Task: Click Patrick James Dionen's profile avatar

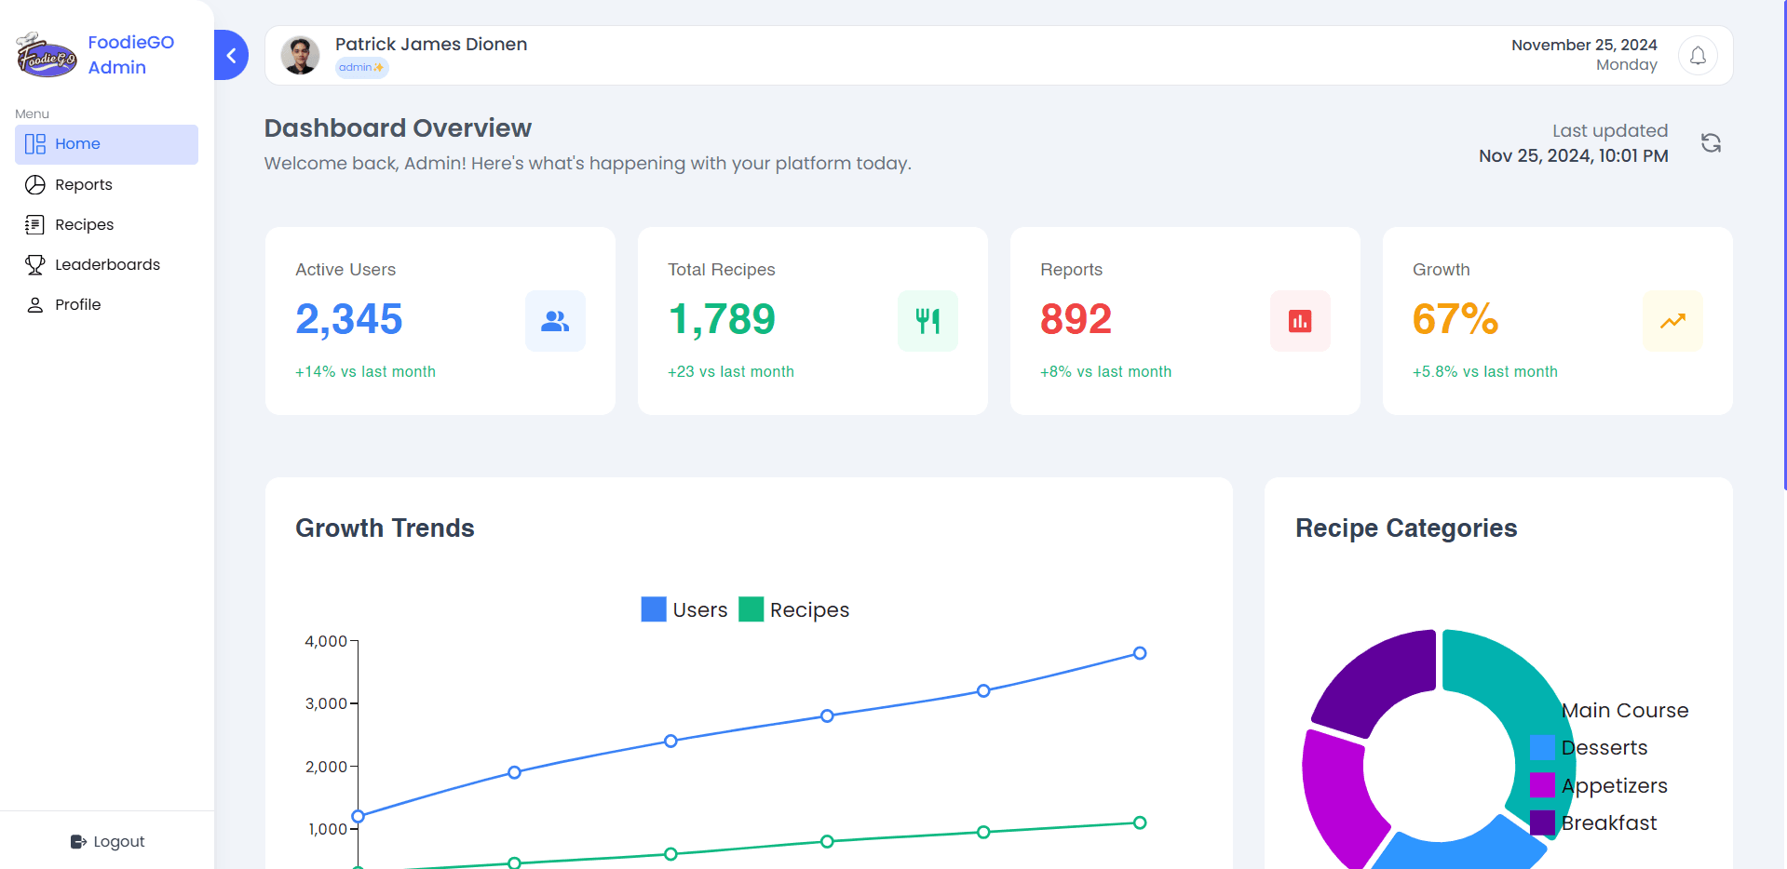Action: click(300, 56)
